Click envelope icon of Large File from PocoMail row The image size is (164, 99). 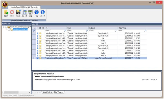click(x=40, y=58)
